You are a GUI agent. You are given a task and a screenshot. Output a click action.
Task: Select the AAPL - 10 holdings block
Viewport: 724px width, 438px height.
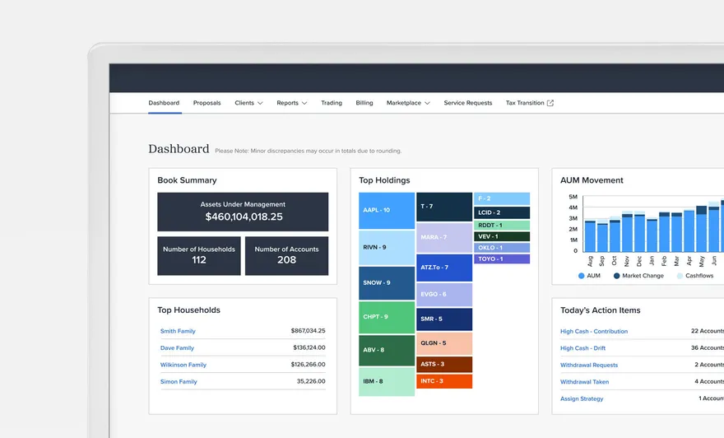(x=387, y=211)
